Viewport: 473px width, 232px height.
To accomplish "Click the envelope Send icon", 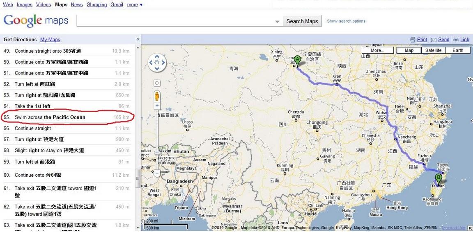I will click(x=434, y=40).
